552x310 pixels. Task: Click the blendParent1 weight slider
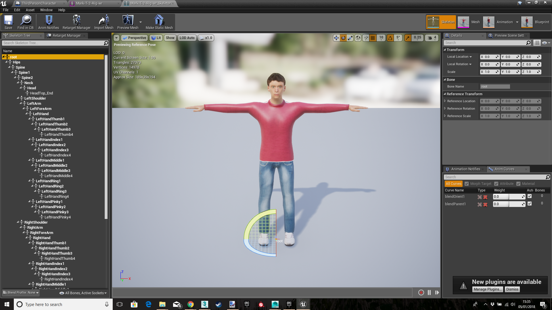[509, 204]
